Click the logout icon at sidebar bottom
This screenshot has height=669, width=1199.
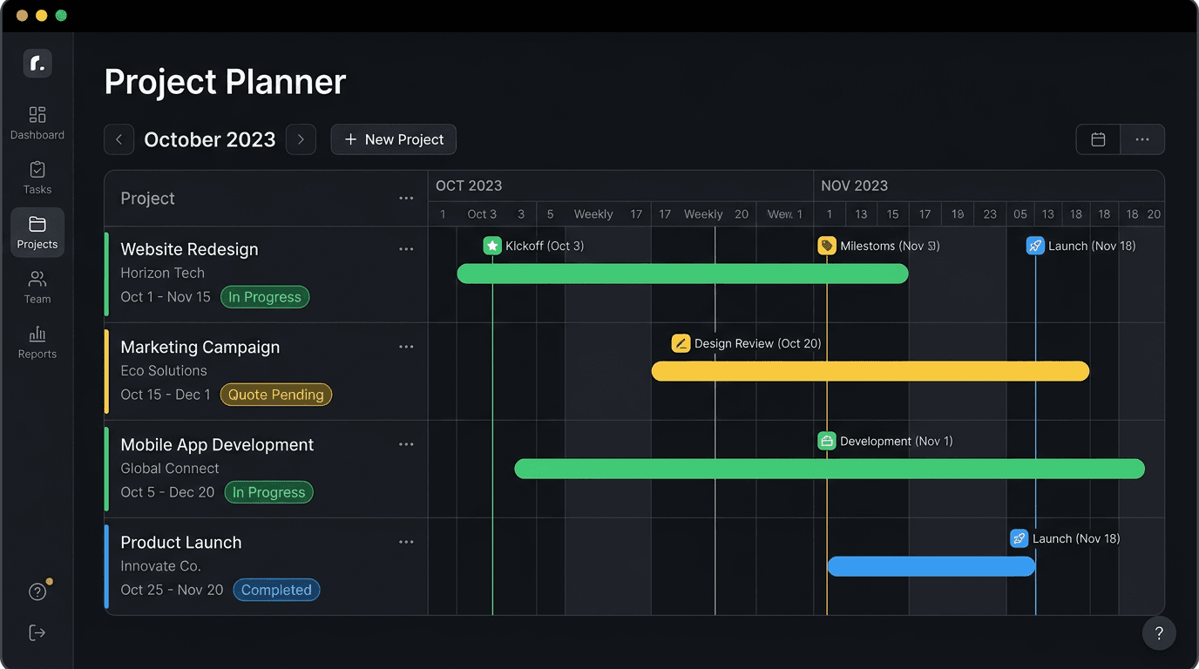[37, 632]
